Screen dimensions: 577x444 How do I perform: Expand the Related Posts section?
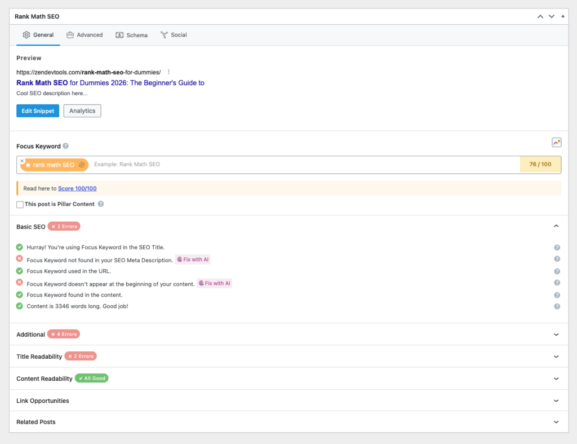click(x=556, y=422)
